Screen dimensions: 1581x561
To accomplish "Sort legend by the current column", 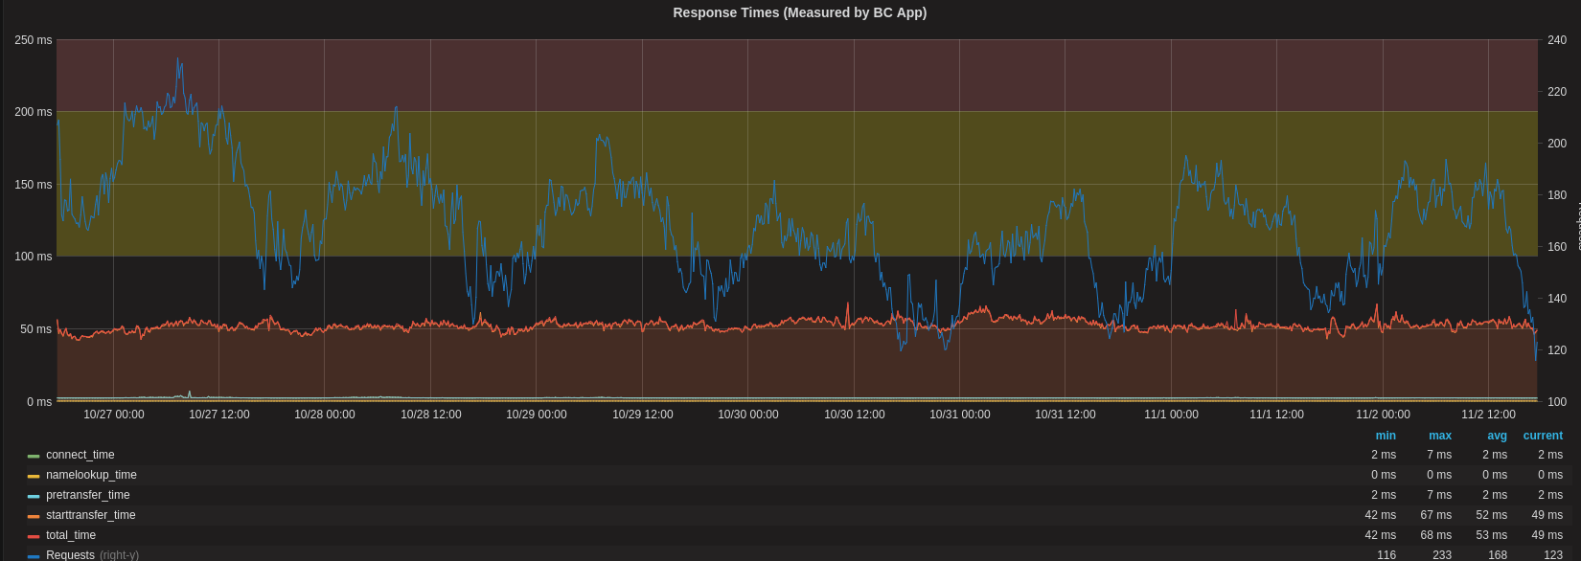I will point(1543,436).
